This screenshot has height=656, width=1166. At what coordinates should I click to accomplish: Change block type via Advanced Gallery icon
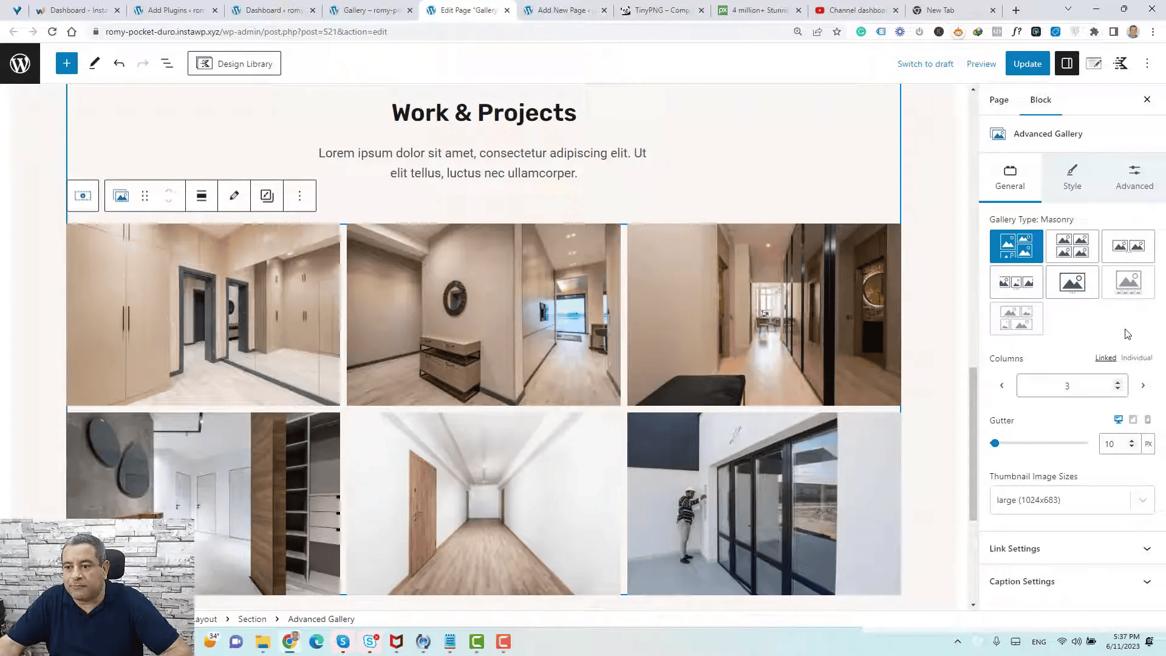[121, 196]
